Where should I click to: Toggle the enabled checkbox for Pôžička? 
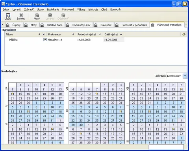coord(45,40)
